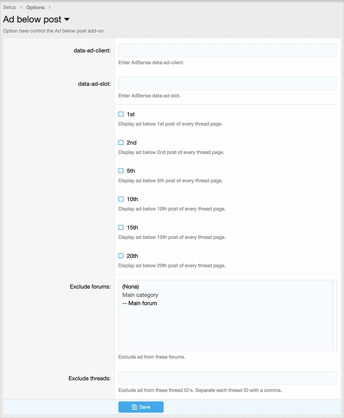Select Main forum in Exclude forums list
This screenshot has width=344, height=418.
(x=140, y=303)
